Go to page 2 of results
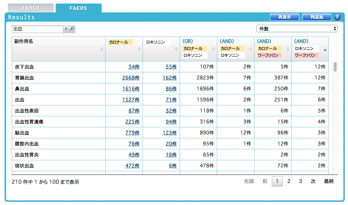This screenshot has height=205, width=348. click(x=289, y=181)
